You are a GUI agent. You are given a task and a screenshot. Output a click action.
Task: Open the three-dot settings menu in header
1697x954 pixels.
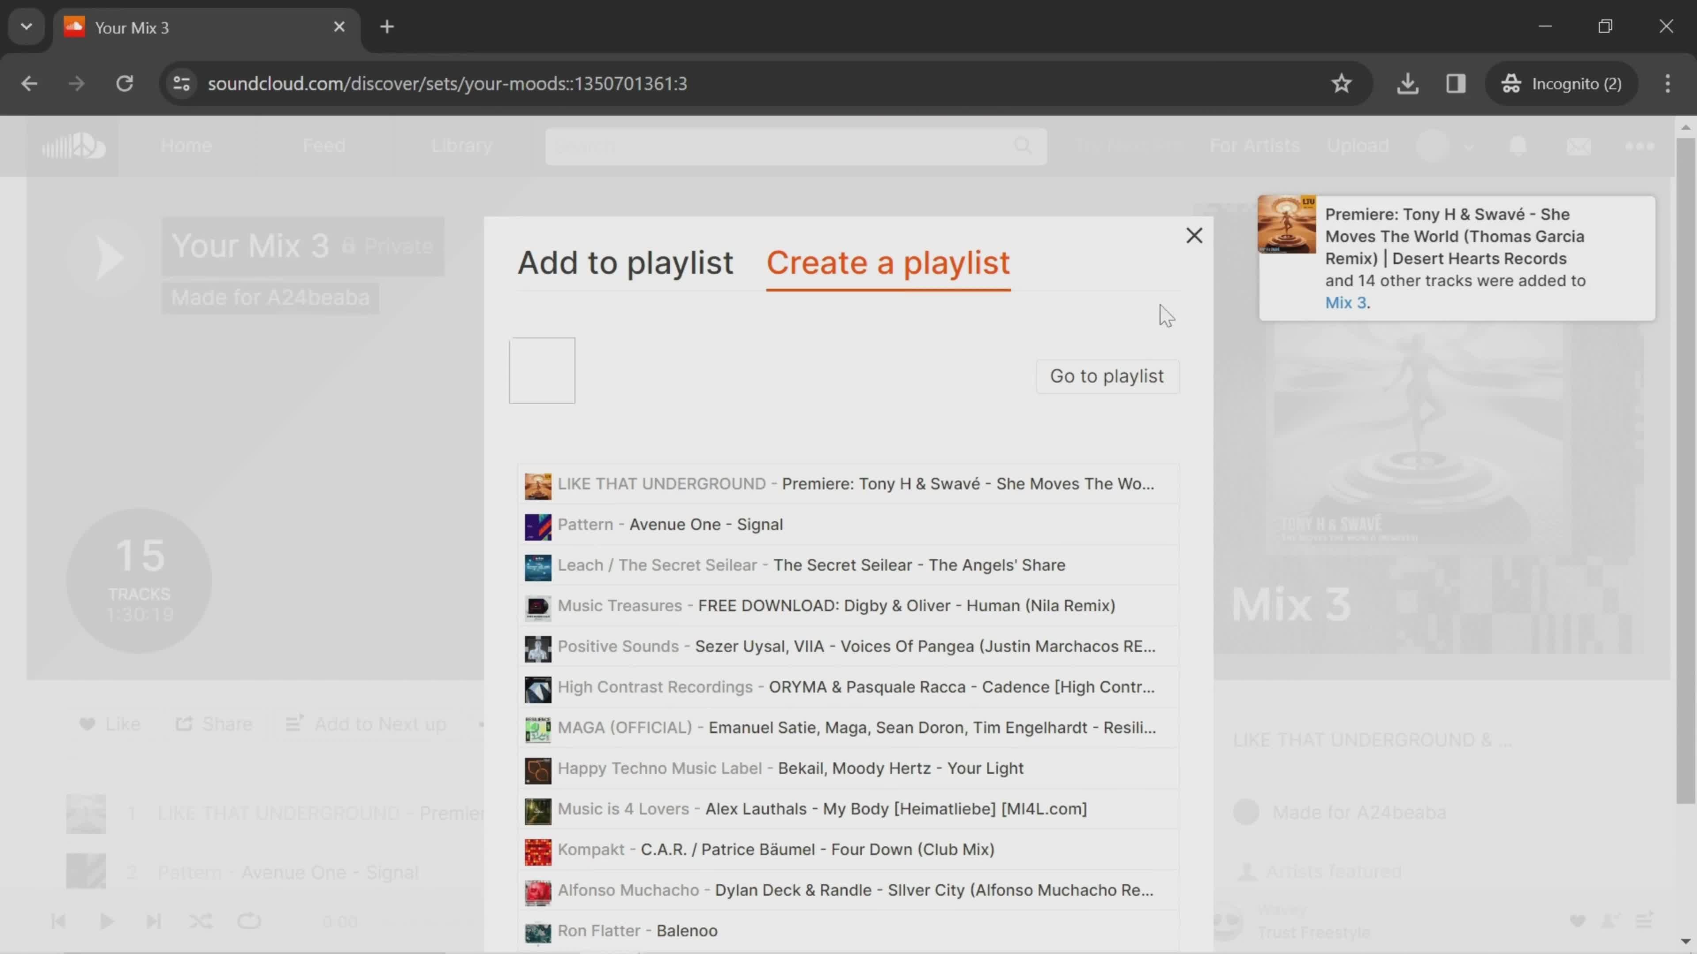tap(1639, 146)
